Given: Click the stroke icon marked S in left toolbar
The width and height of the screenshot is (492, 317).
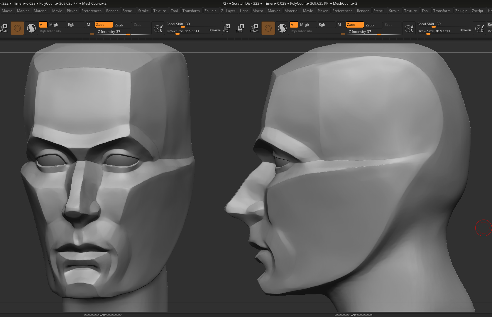Looking at the screenshot, I should 158,28.
